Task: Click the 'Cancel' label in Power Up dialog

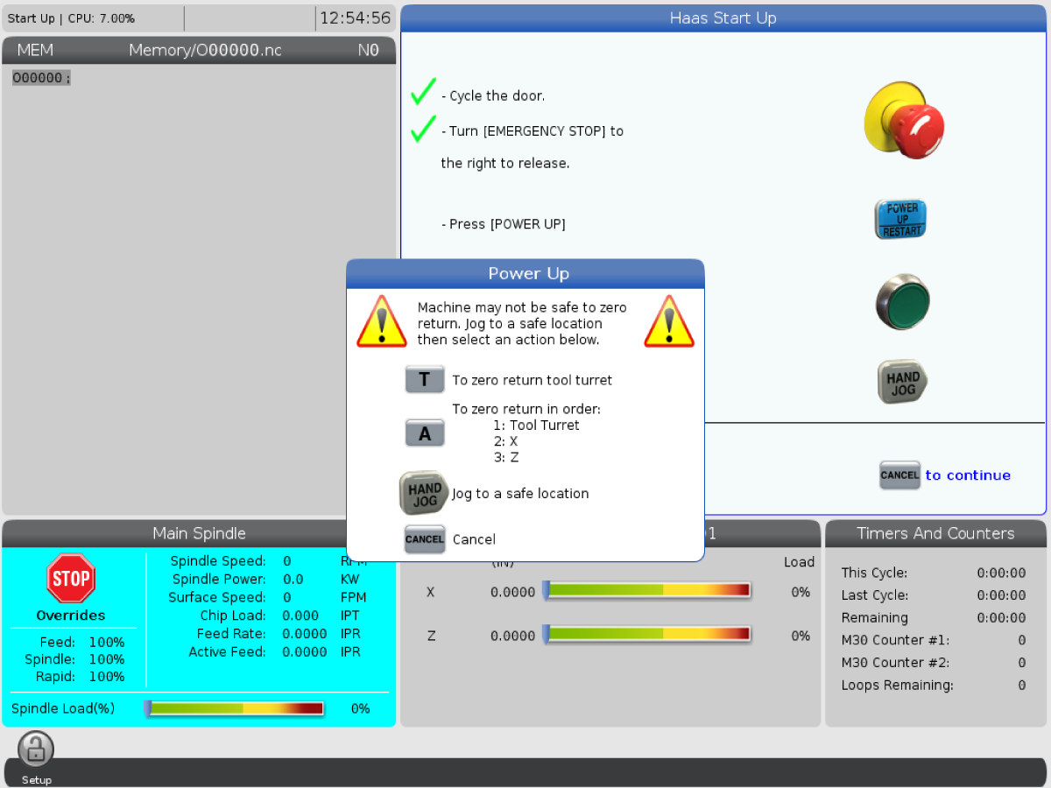Action: click(x=474, y=539)
